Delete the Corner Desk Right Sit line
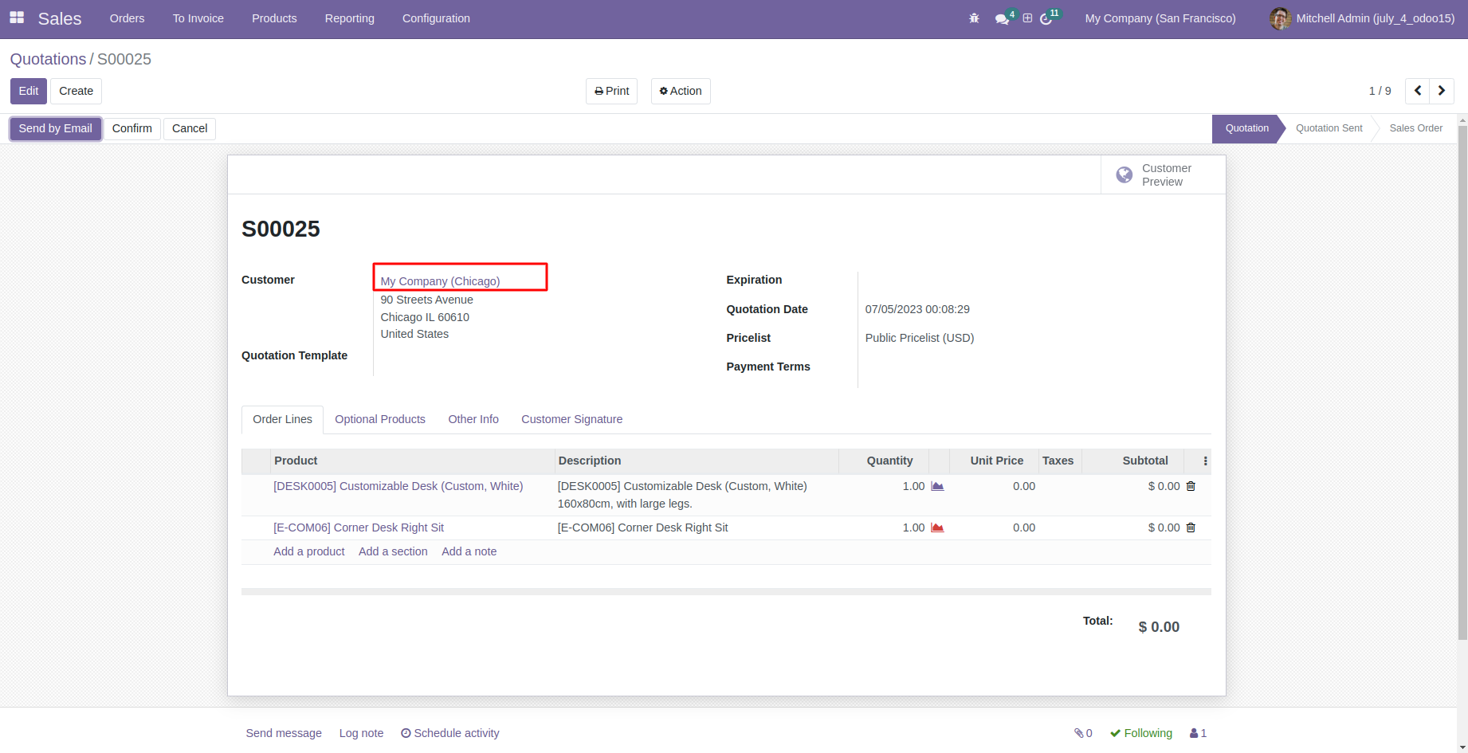The width and height of the screenshot is (1468, 753). (x=1191, y=527)
